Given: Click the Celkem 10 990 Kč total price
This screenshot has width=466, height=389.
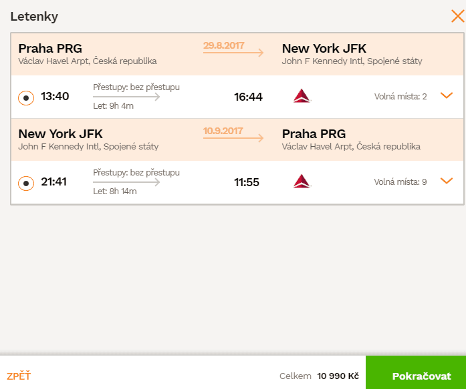Looking at the screenshot, I should click(x=319, y=376).
